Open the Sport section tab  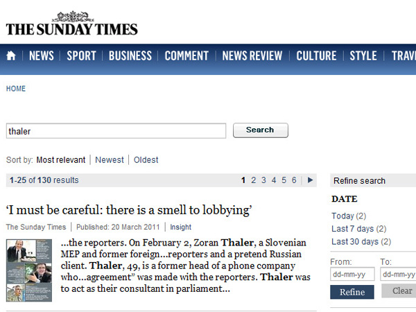(81, 56)
